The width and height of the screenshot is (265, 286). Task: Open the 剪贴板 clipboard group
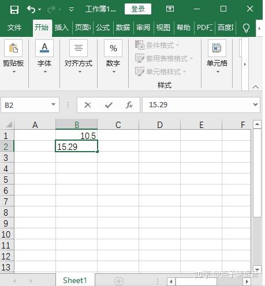13,48
